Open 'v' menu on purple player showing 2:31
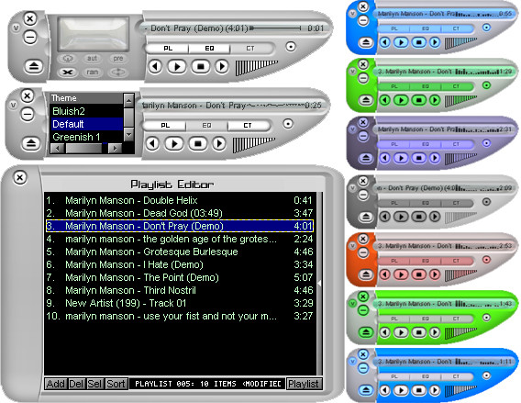The width and height of the screenshot is (521, 403). click(x=352, y=129)
